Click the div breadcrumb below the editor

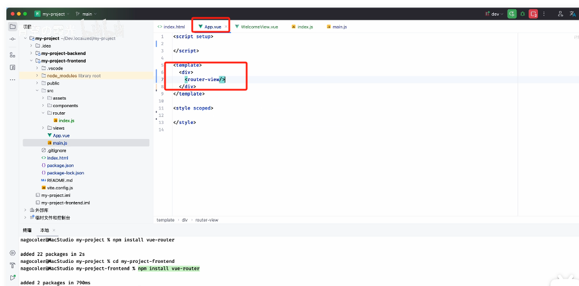[185, 220]
